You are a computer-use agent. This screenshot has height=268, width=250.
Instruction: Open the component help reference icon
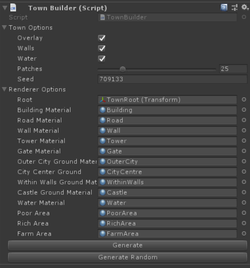click(x=224, y=7)
